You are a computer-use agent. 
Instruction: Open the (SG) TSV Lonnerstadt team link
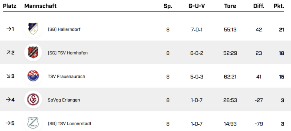[70, 123]
